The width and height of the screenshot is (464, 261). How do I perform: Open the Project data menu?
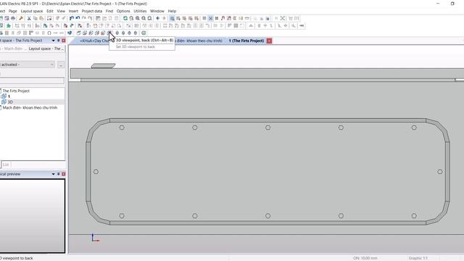tap(92, 11)
